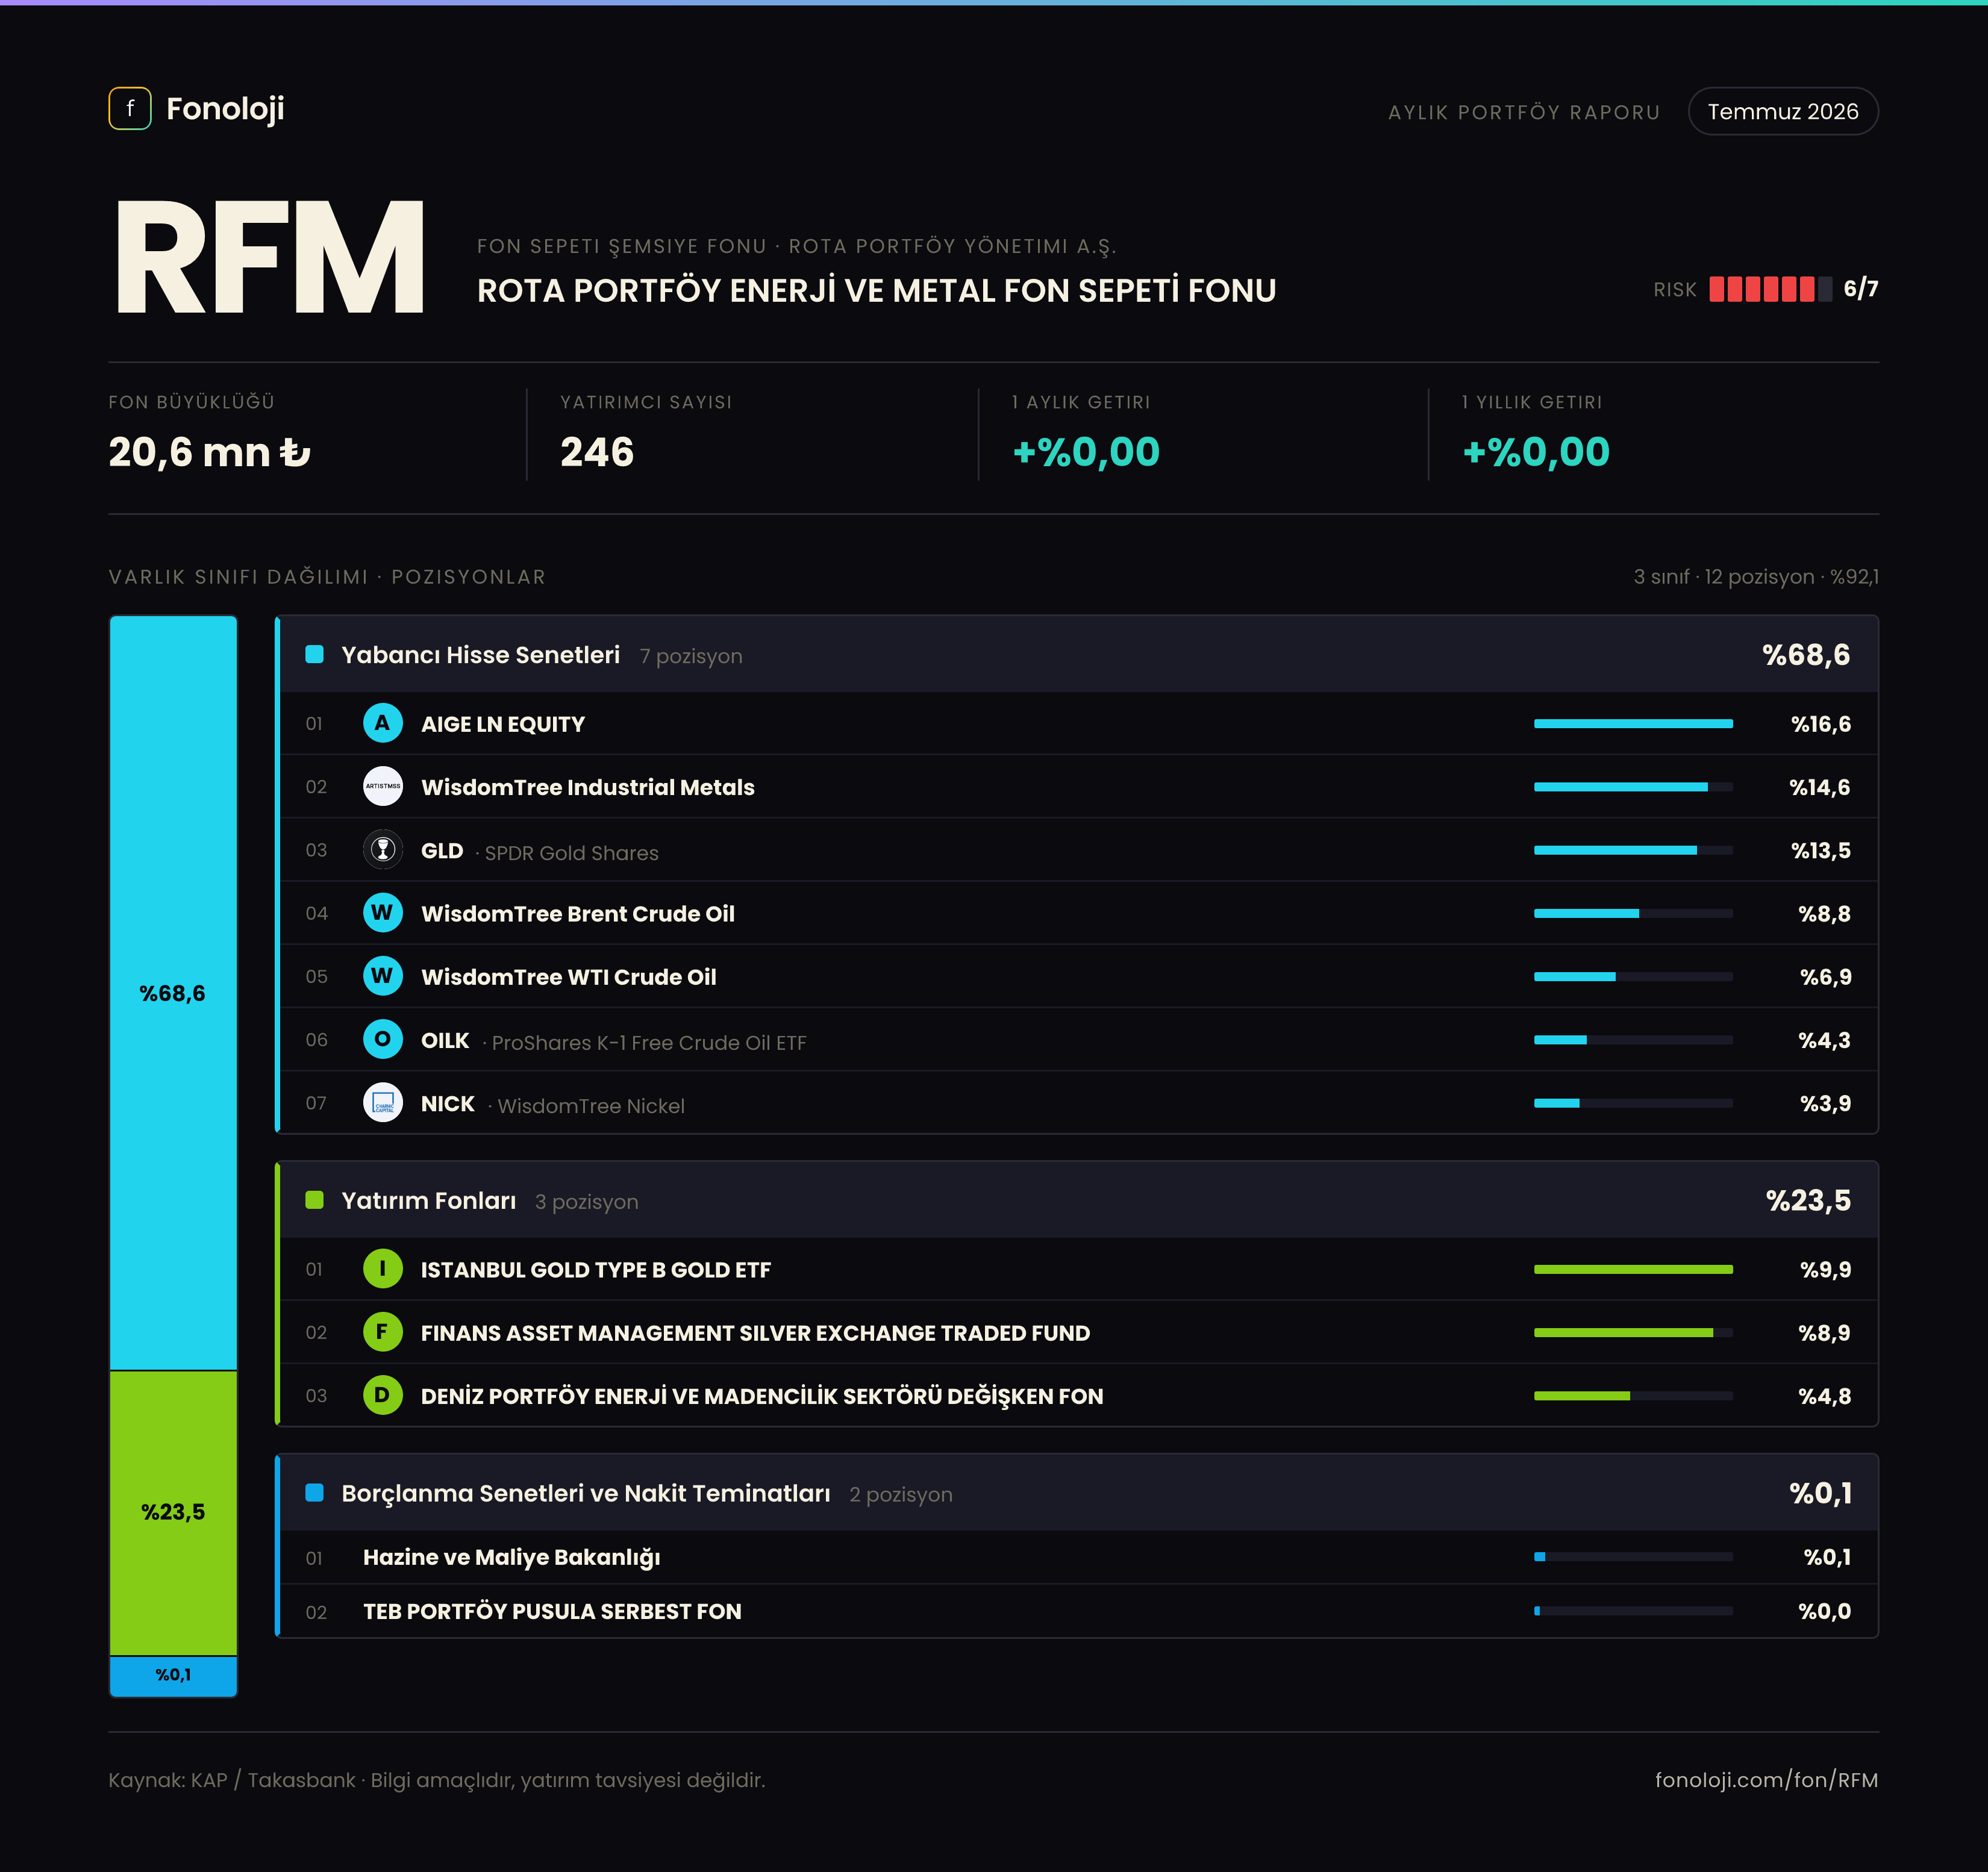Click the Hazine ve Maliye Bakanlığı weight bar
This screenshot has height=1872, width=1988.
1633,1556
